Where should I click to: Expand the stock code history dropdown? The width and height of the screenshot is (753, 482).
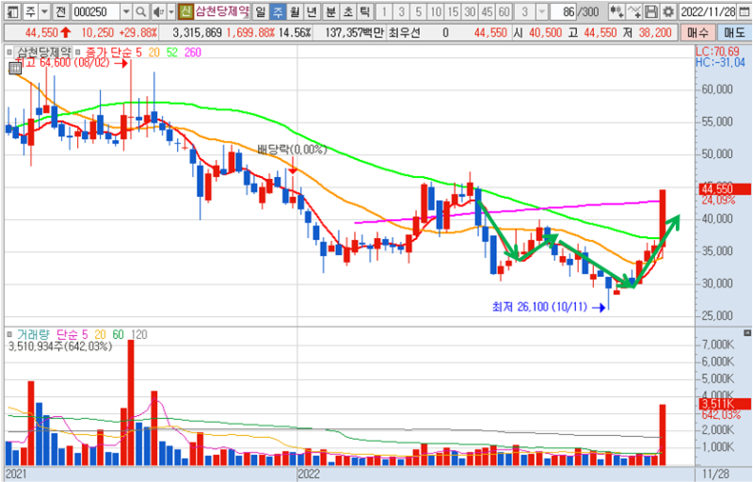126,11
